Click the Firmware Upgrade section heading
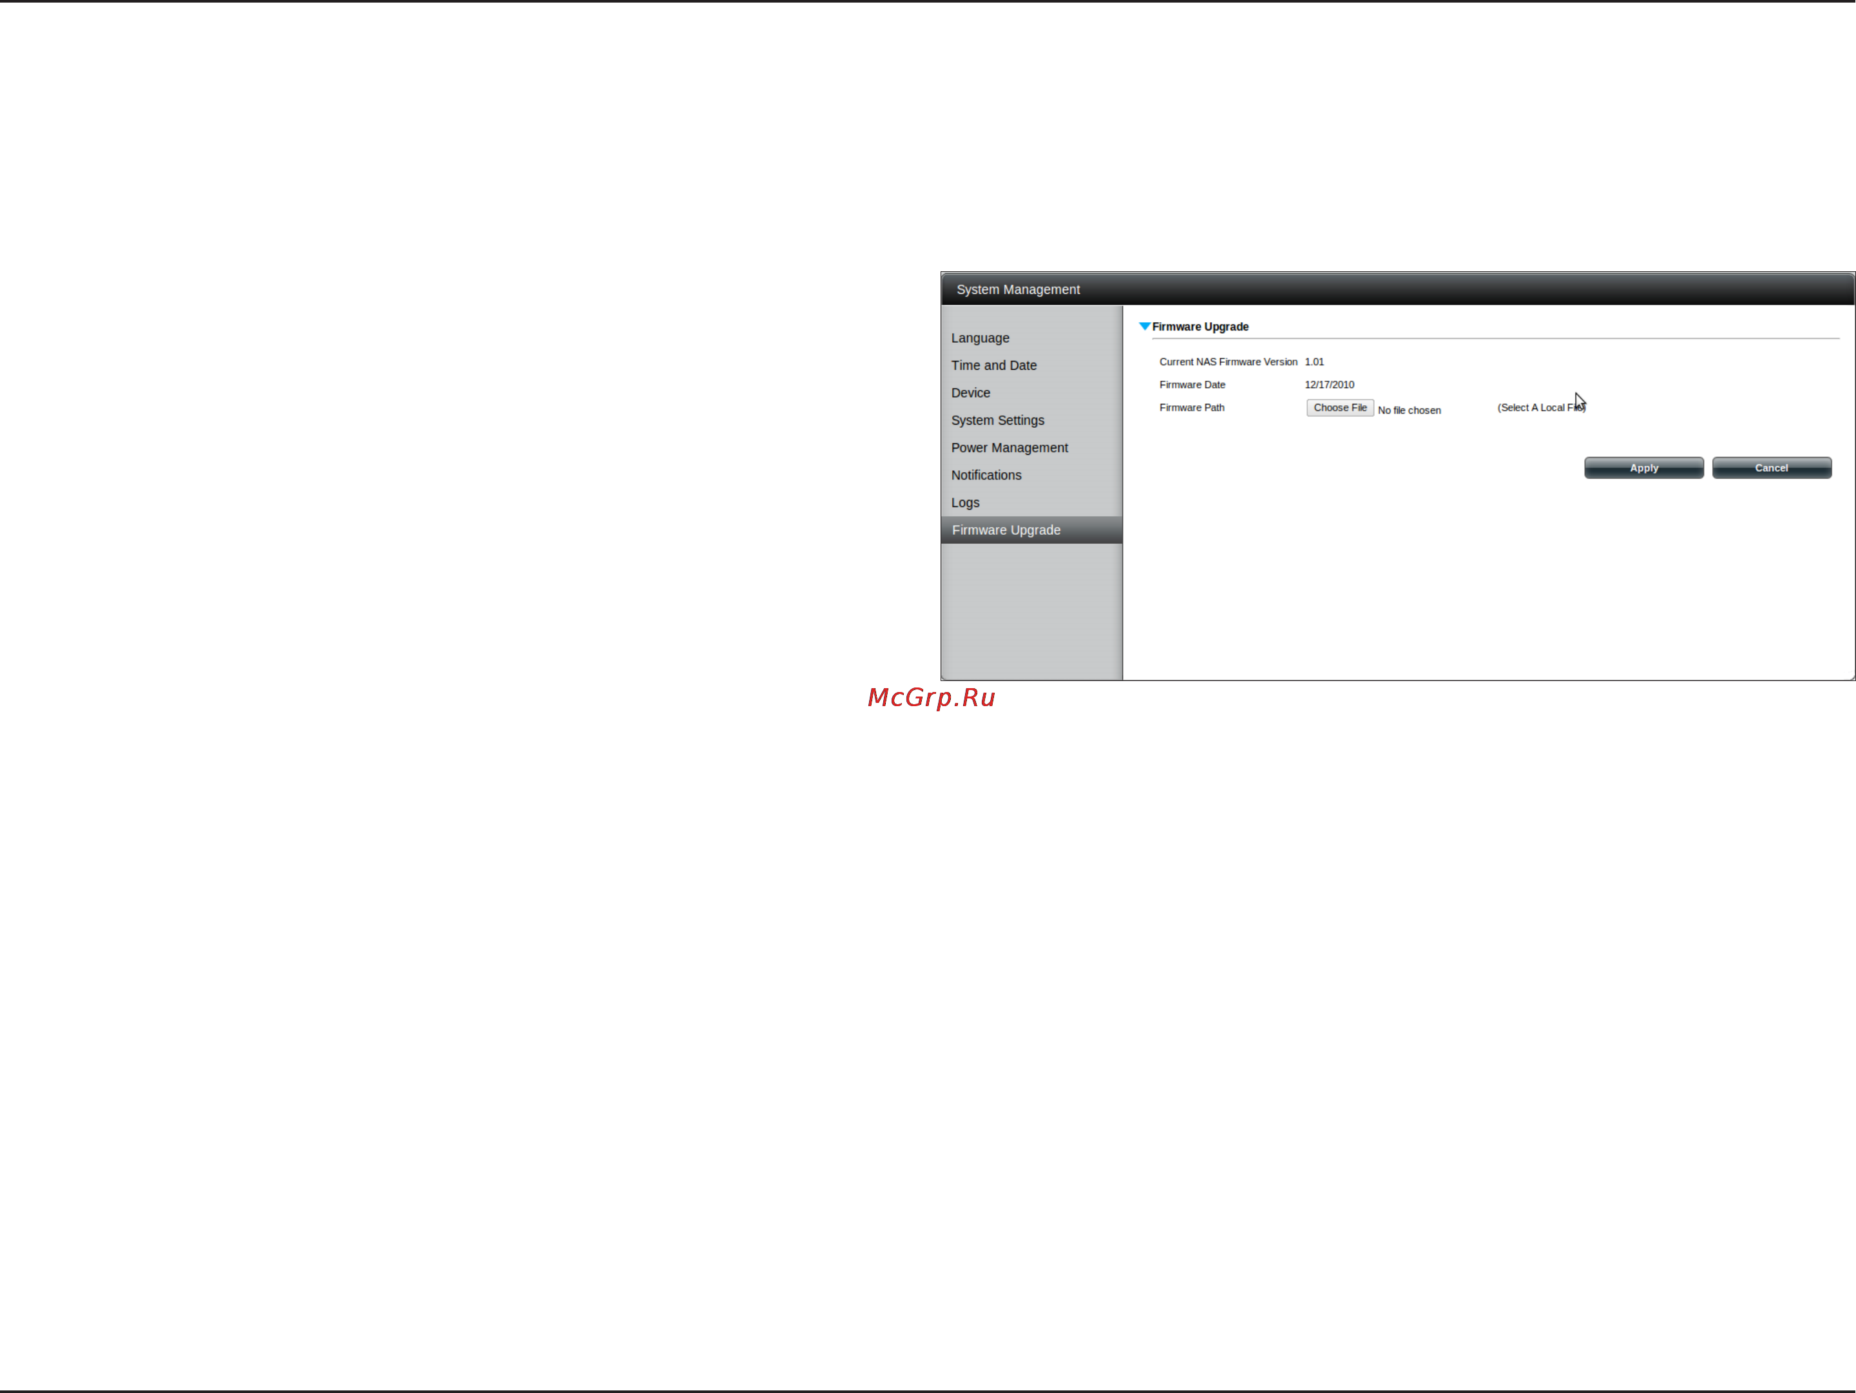Viewport: 1856px width, 1393px height. point(1200,327)
